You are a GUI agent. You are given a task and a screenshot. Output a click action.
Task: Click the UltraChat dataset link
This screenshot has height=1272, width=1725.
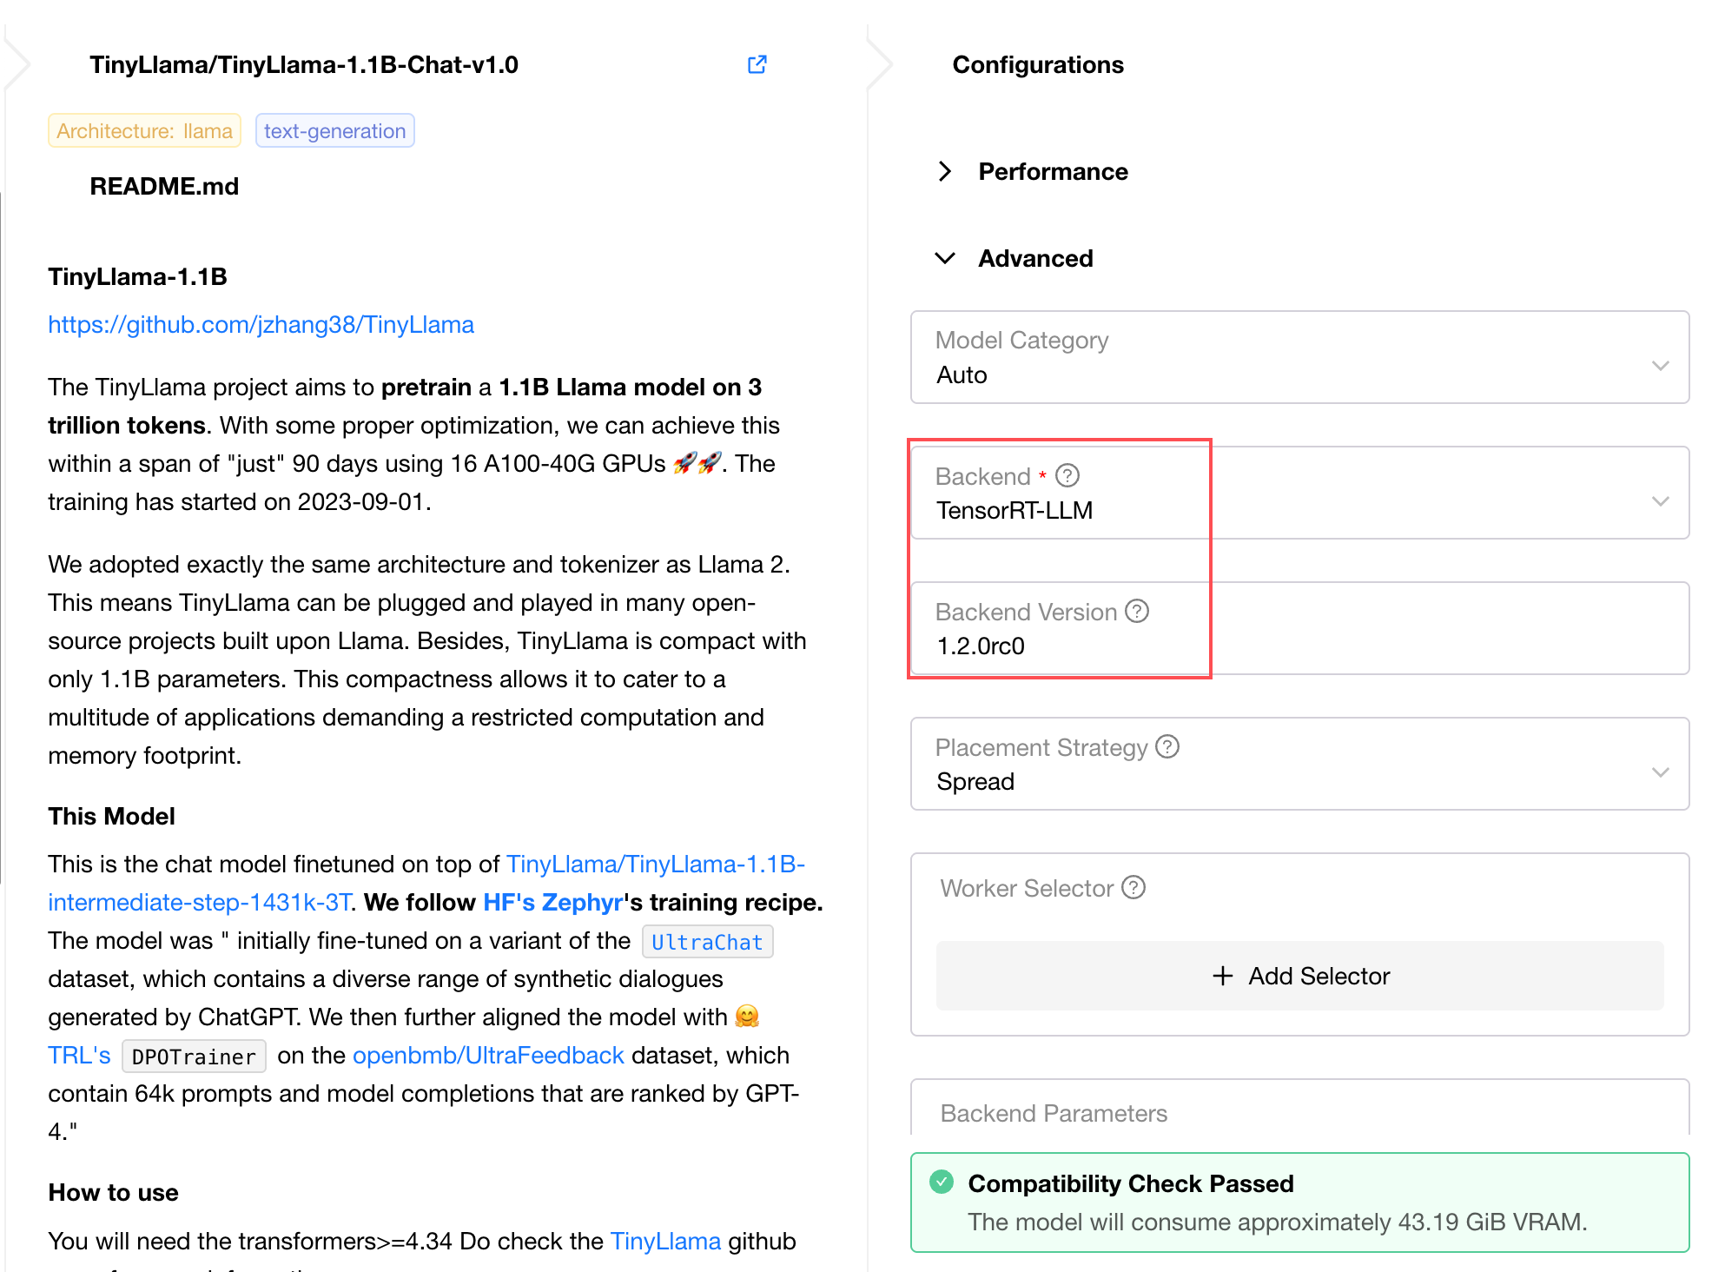tap(707, 942)
